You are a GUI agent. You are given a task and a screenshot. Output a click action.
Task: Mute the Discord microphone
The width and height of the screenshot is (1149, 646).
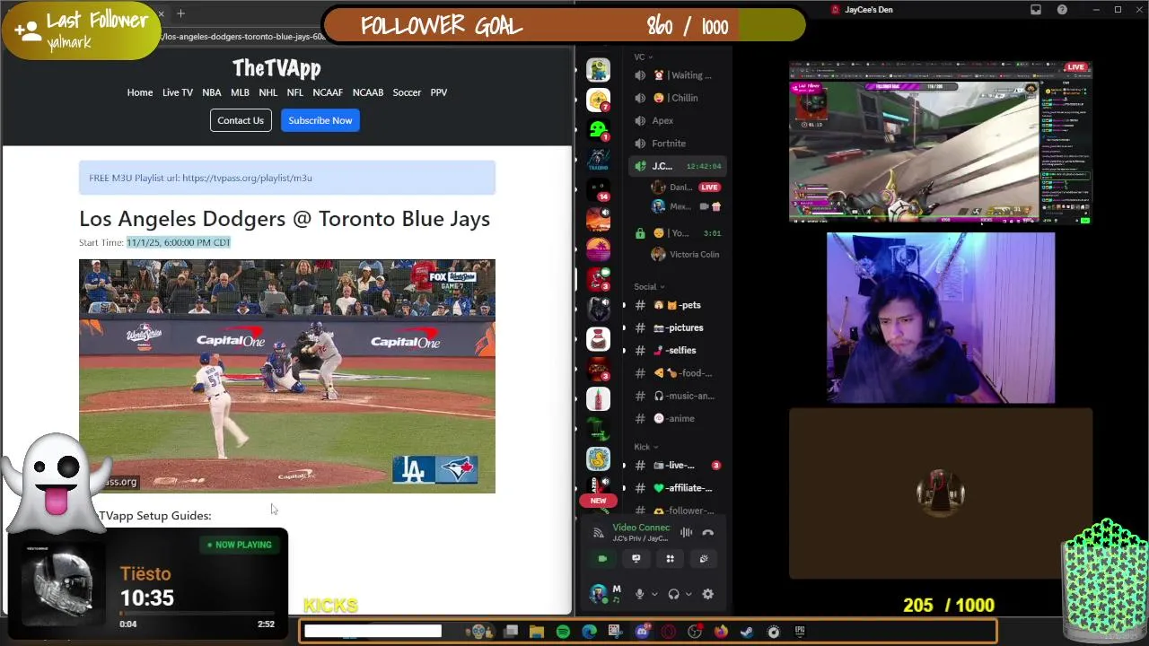(640, 594)
